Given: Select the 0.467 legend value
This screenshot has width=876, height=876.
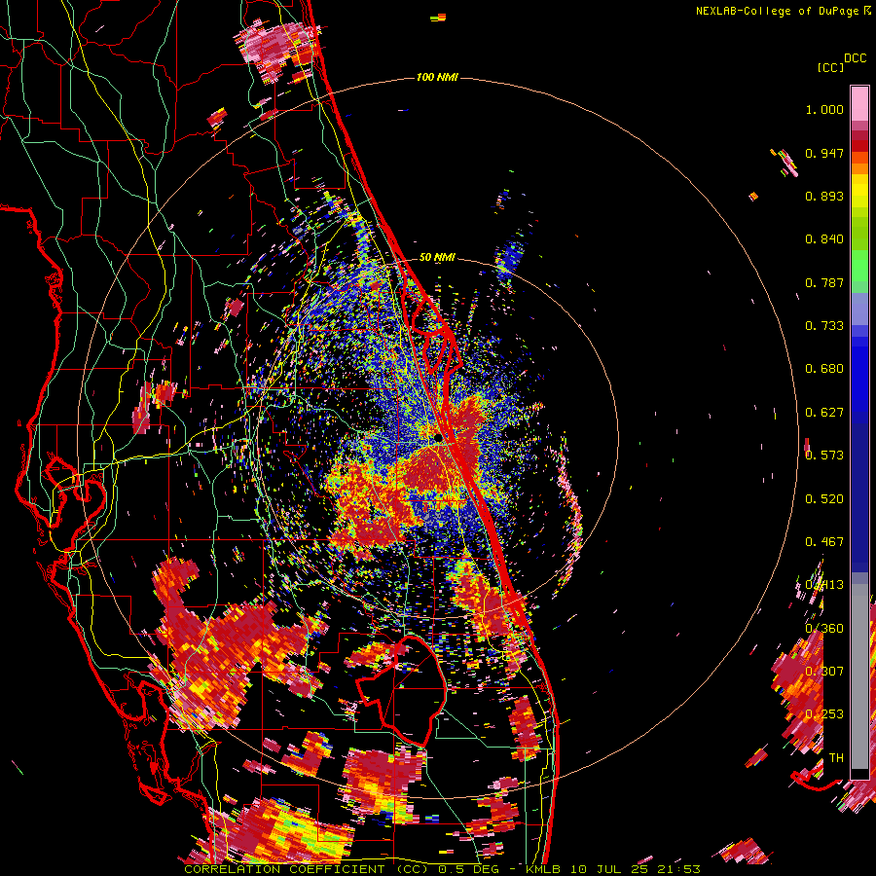Looking at the screenshot, I should click(x=824, y=542).
